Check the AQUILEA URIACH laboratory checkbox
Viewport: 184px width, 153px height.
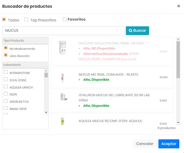pos(6,87)
